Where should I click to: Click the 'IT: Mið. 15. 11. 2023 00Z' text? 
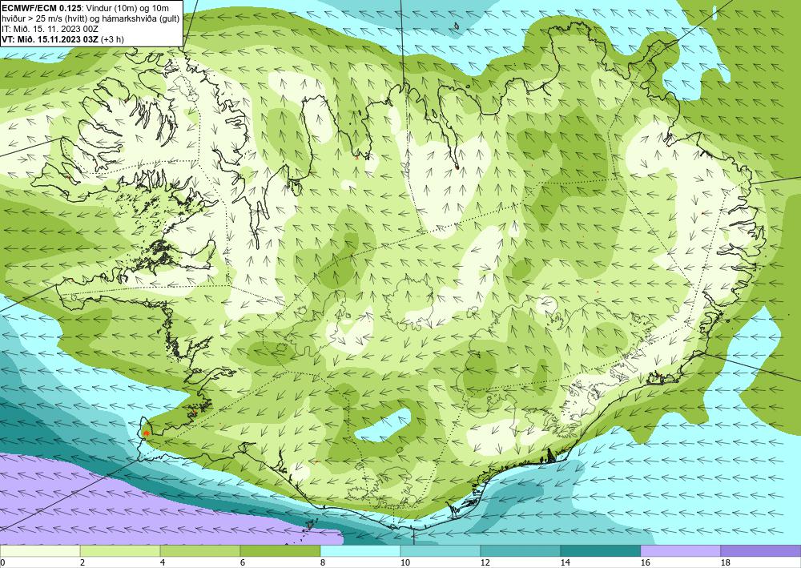pyautogui.click(x=50, y=29)
